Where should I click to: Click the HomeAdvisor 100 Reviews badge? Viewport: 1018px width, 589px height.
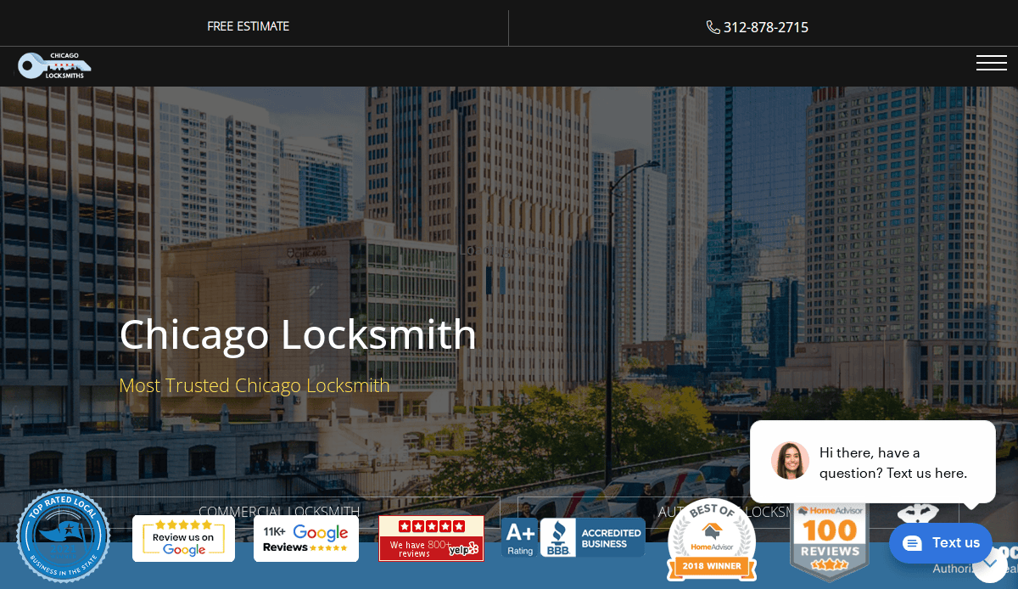click(829, 536)
